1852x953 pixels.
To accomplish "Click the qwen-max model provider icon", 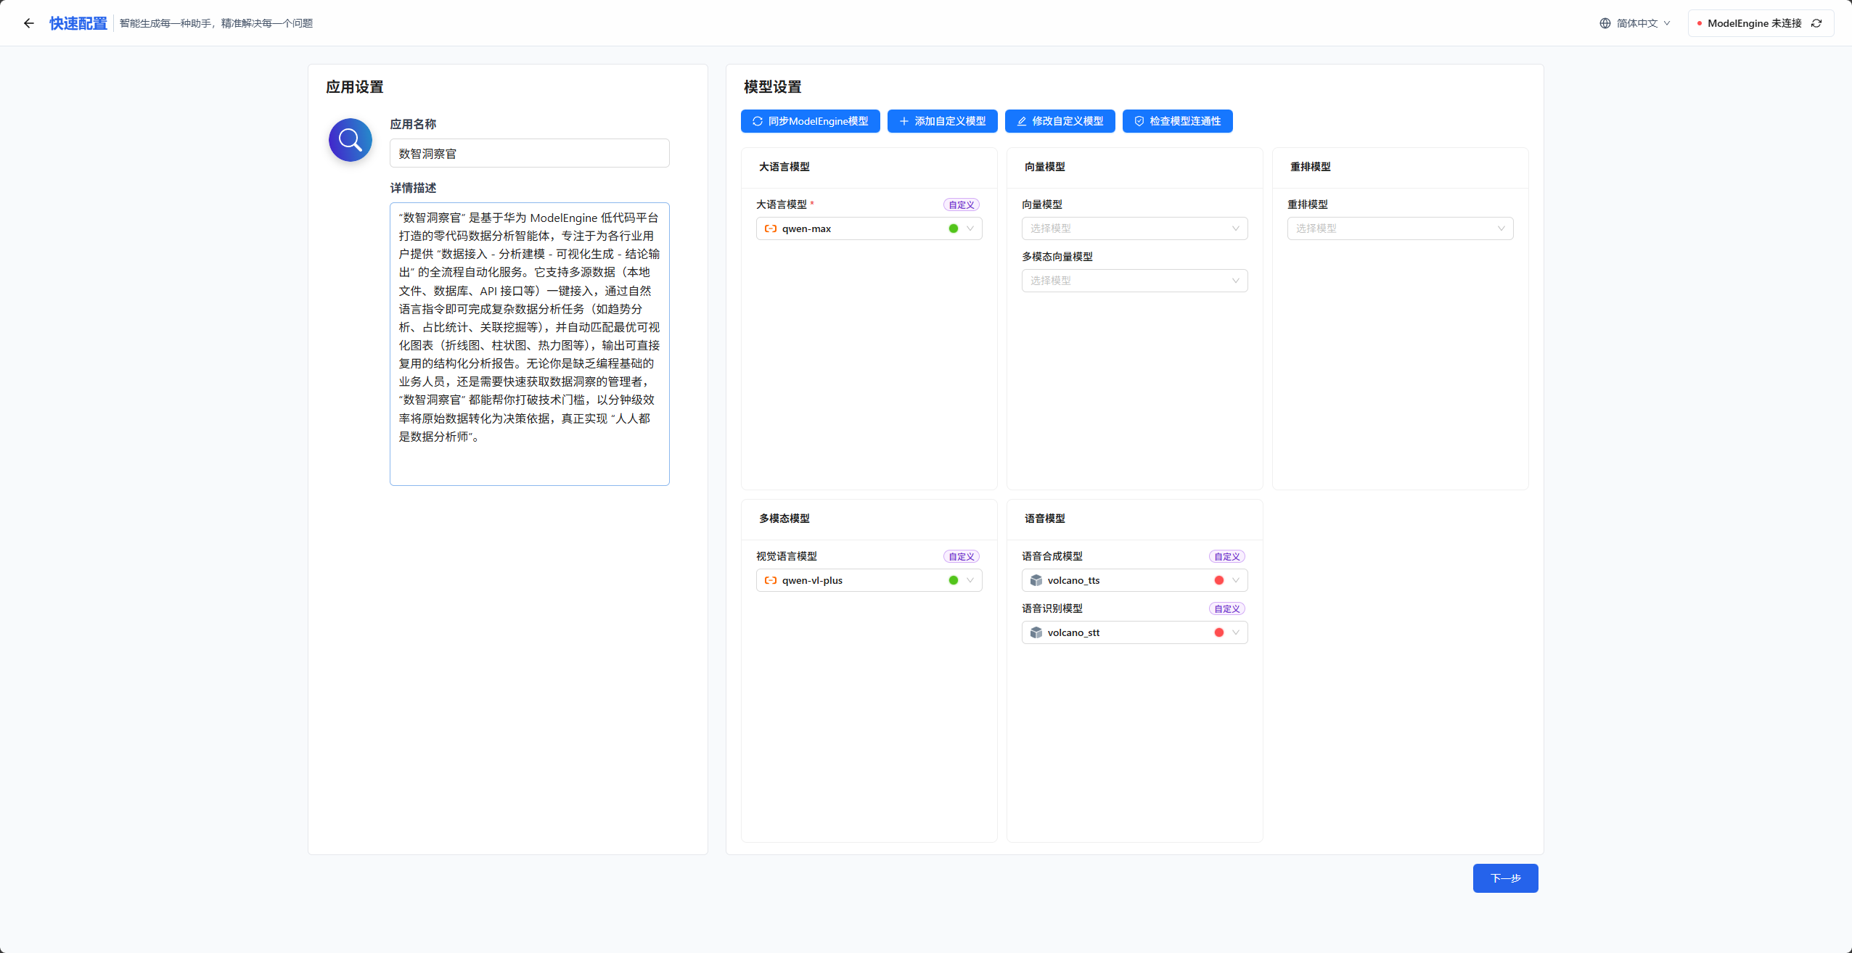I will [x=771, y=228].
